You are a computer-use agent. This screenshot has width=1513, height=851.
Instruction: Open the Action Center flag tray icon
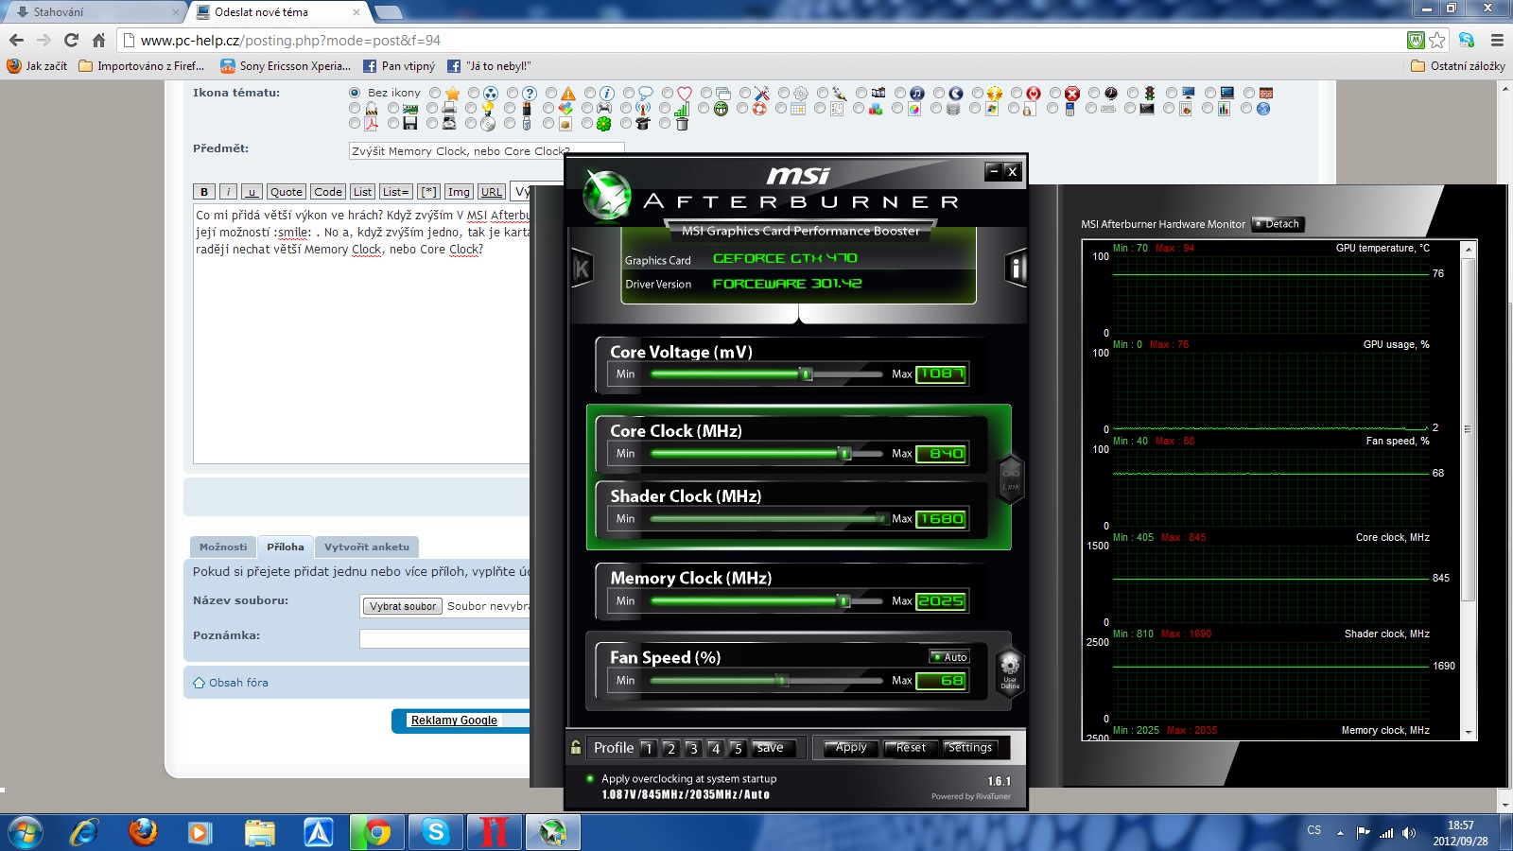tap(1363, 833)
